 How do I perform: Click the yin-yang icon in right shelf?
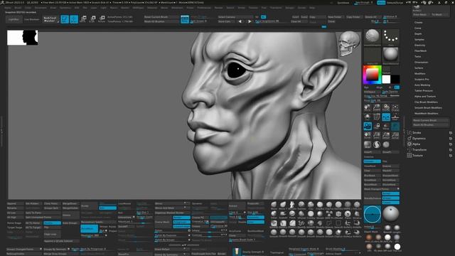click(377, 144)
